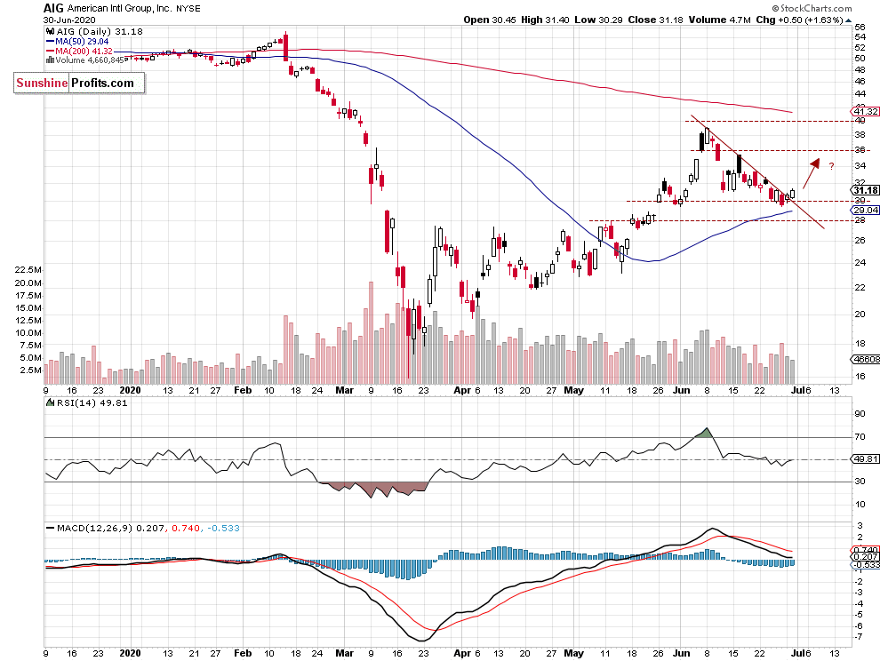Click the MA(50) 29.04 legend label

82,42
